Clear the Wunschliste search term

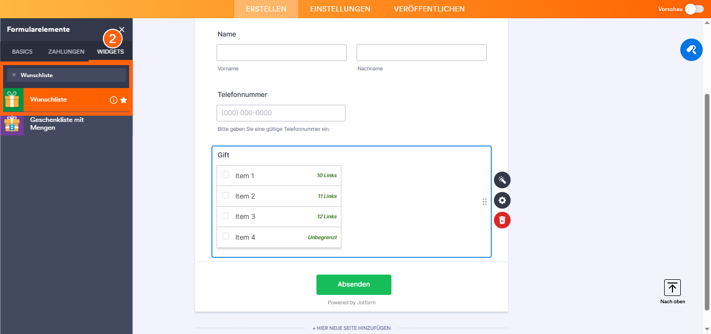coord(14,75)
